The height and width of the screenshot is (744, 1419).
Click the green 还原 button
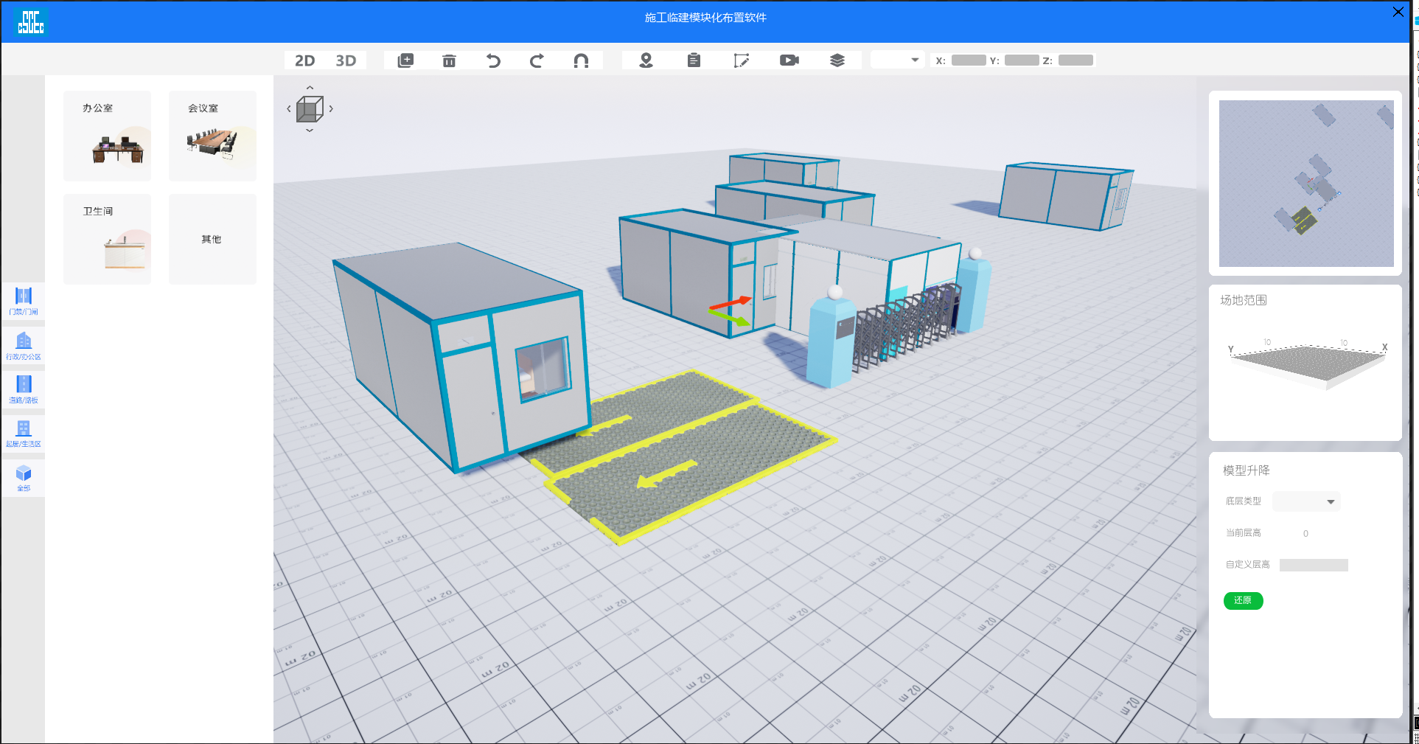click(1243, 600)
